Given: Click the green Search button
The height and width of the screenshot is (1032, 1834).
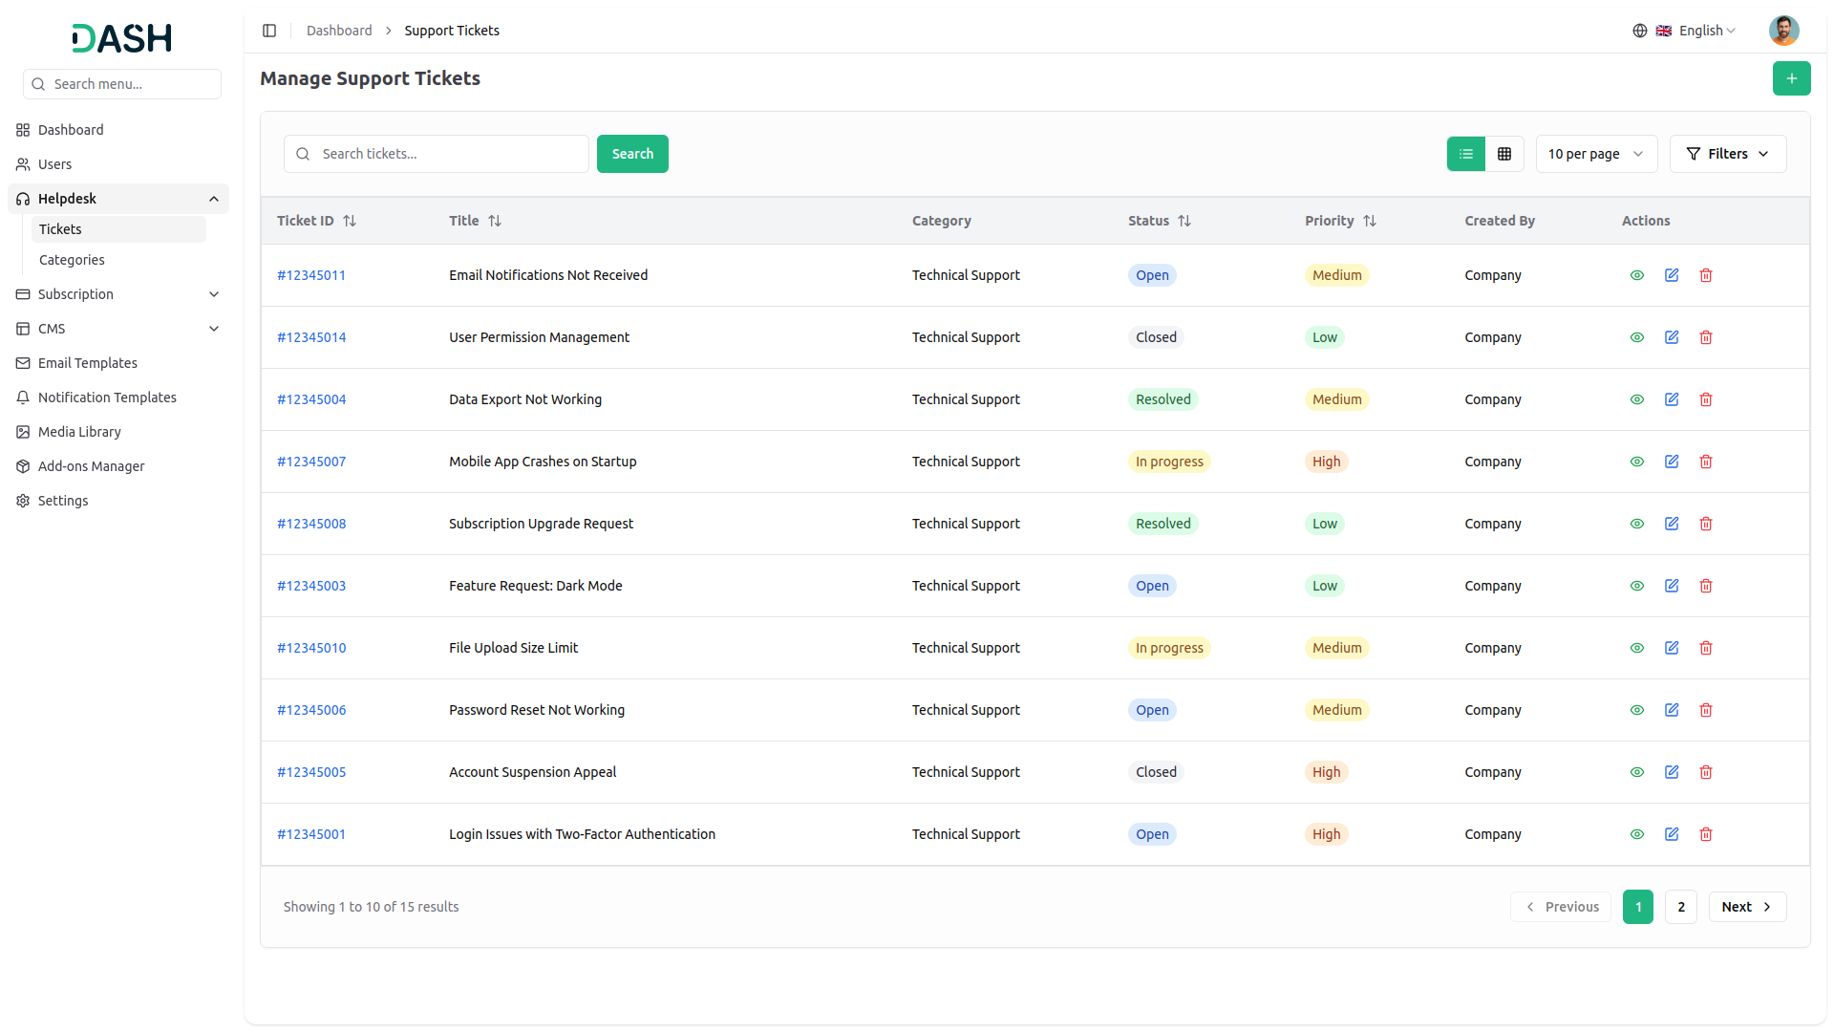Looking at the screenshot, I should [632, 154].
